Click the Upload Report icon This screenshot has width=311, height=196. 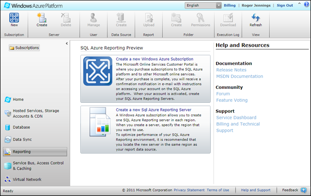(149, 18)
